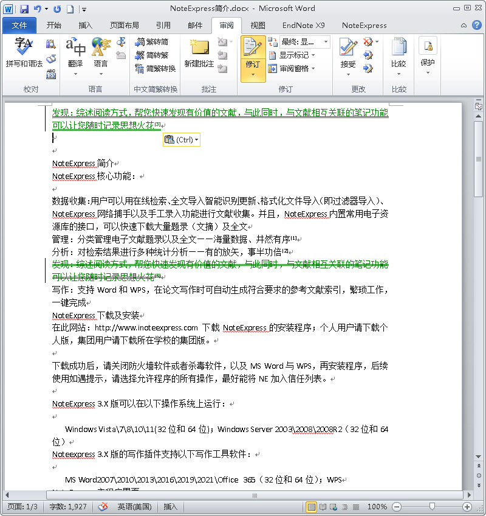Open the 审阅窗格 reviewing pane dropdown
Image resolution: width=486 pixels, height=516 pixels.
click(292, 69)
